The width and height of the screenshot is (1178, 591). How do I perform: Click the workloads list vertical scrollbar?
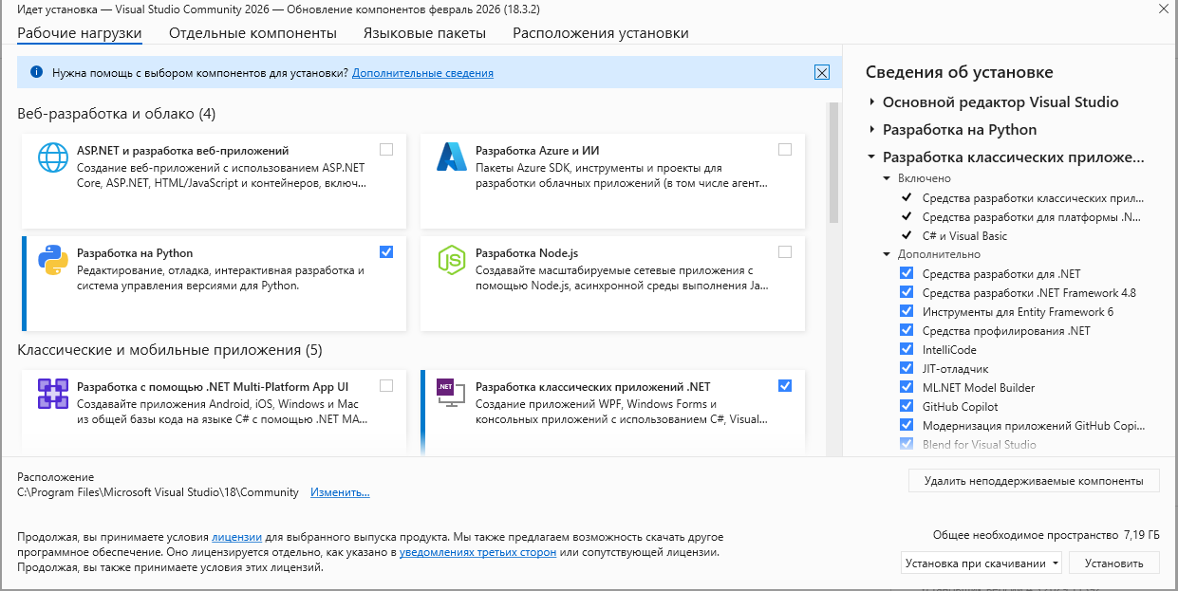pos(833,161)
